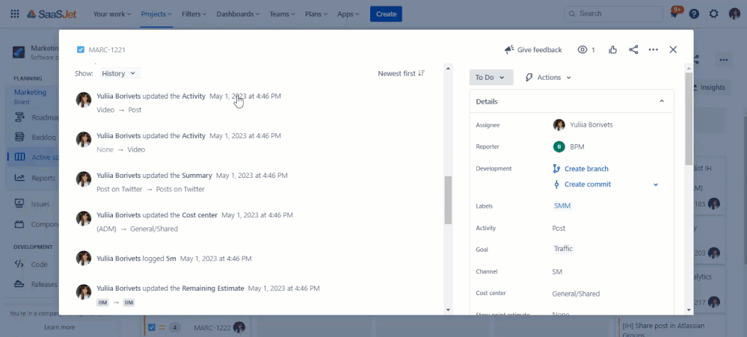Image resolution: width=747 pixels, height=337 pixels.
Task: Open the issue more actions ellipsis menu
Action: [x=653, y=49]
